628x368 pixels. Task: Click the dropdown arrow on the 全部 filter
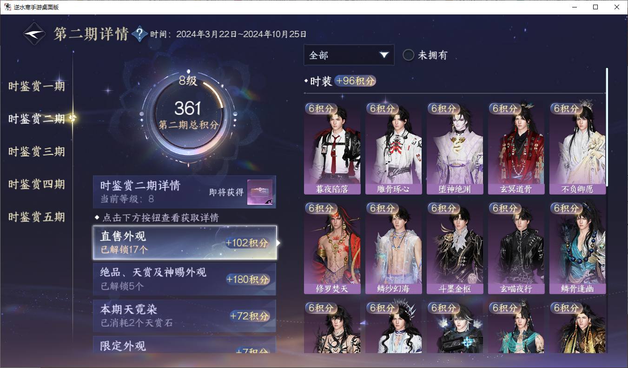pyautogui.click(x=384, y=55)
